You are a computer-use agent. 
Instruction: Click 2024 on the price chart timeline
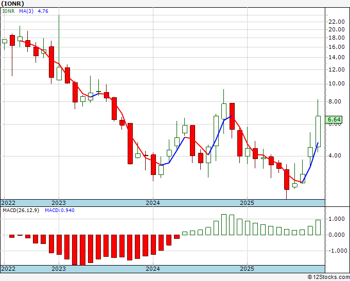coord(153,203)
